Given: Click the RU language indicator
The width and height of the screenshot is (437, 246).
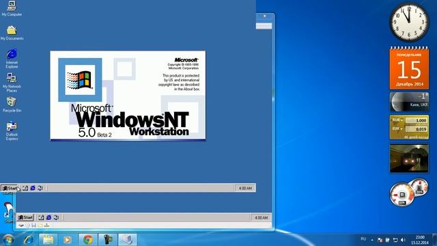Looking at the screenshot, I should point(363,239).
